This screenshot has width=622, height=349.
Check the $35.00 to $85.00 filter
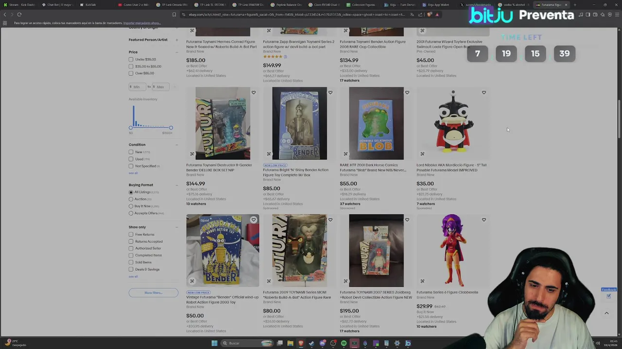pos(131,66)
